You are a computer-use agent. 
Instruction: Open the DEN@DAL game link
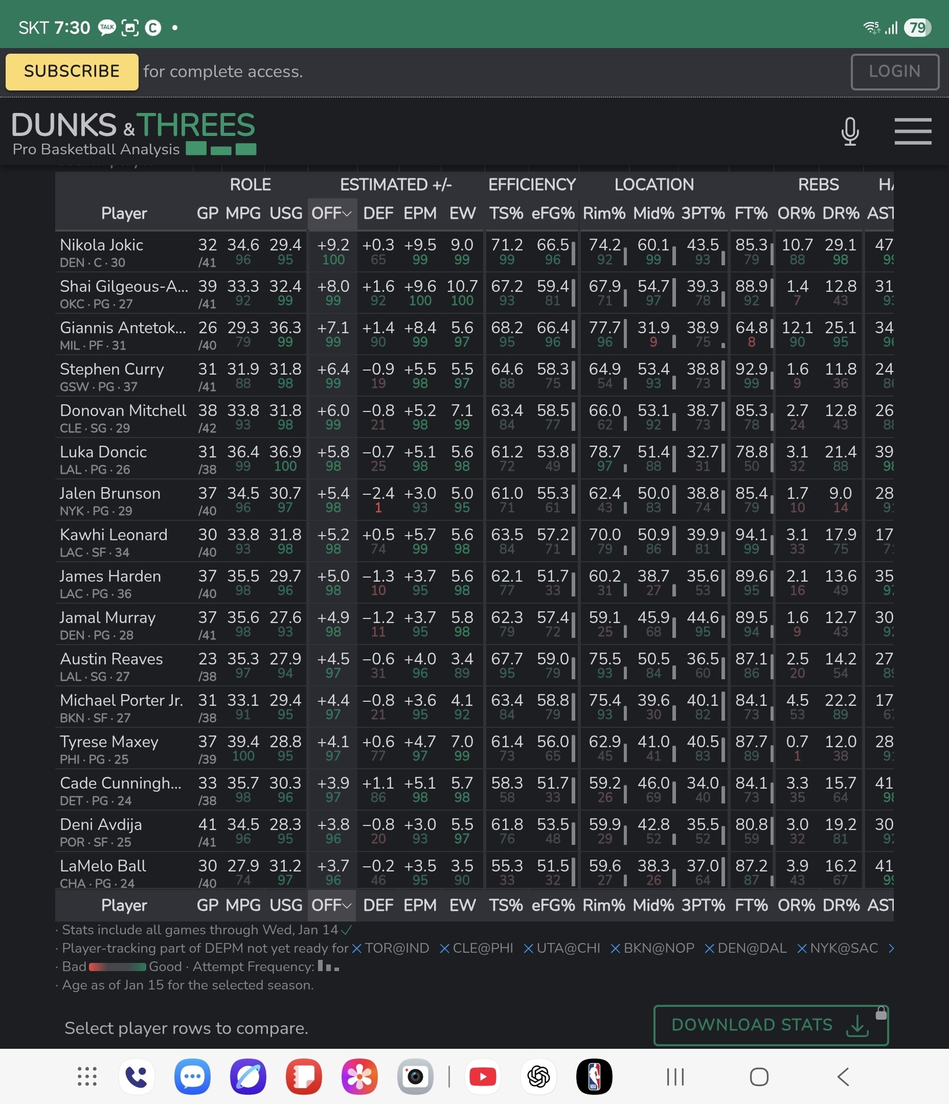click(x=752, y=949)
